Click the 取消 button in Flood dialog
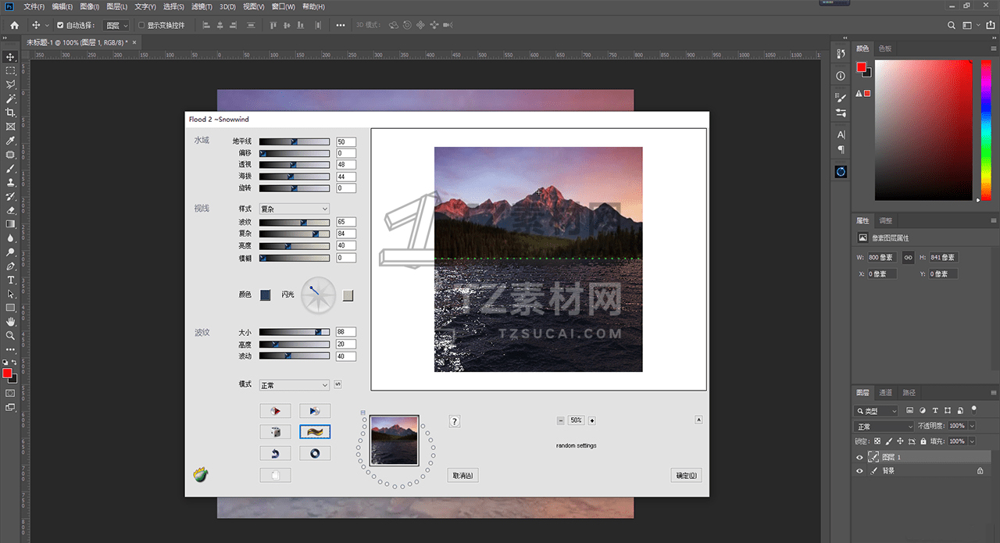Viewport: 1000px width, 543px height. (462, 475)
